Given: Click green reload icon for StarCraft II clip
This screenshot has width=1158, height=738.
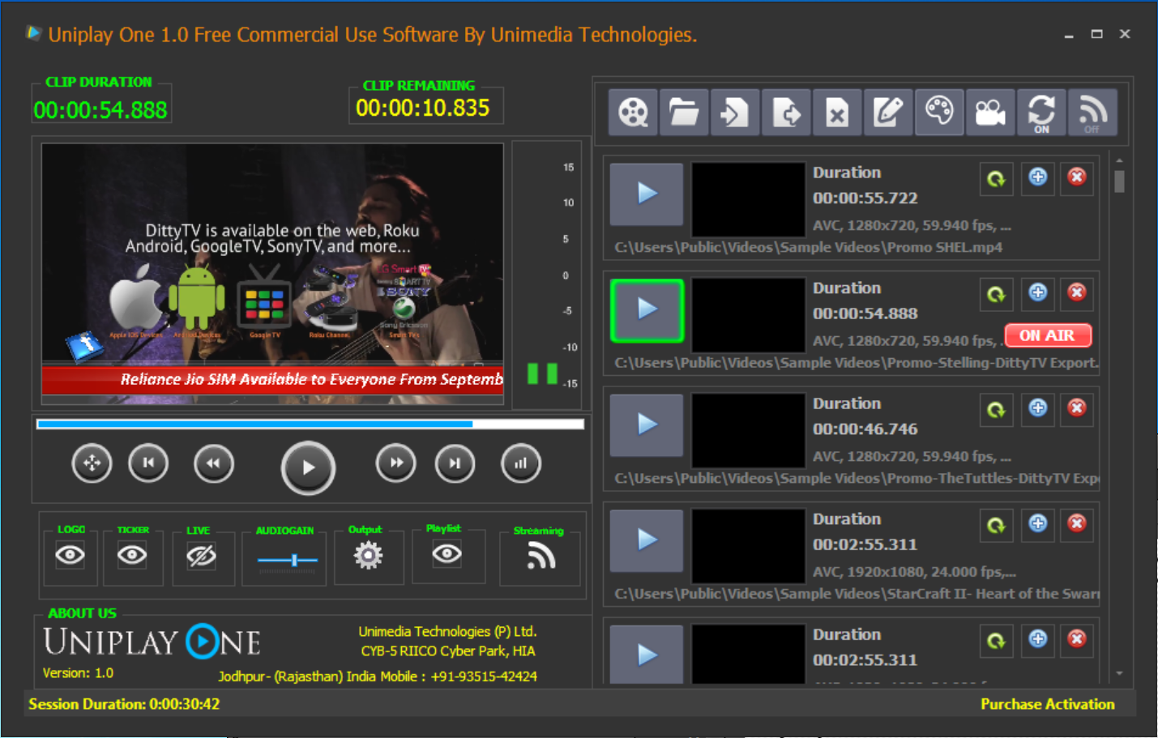Looking at the screenshot, I should pos(997,525).
